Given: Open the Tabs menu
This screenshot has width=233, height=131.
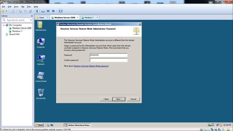Looking at the screenshot, I should pyautogui.click(x=29, y=7).
